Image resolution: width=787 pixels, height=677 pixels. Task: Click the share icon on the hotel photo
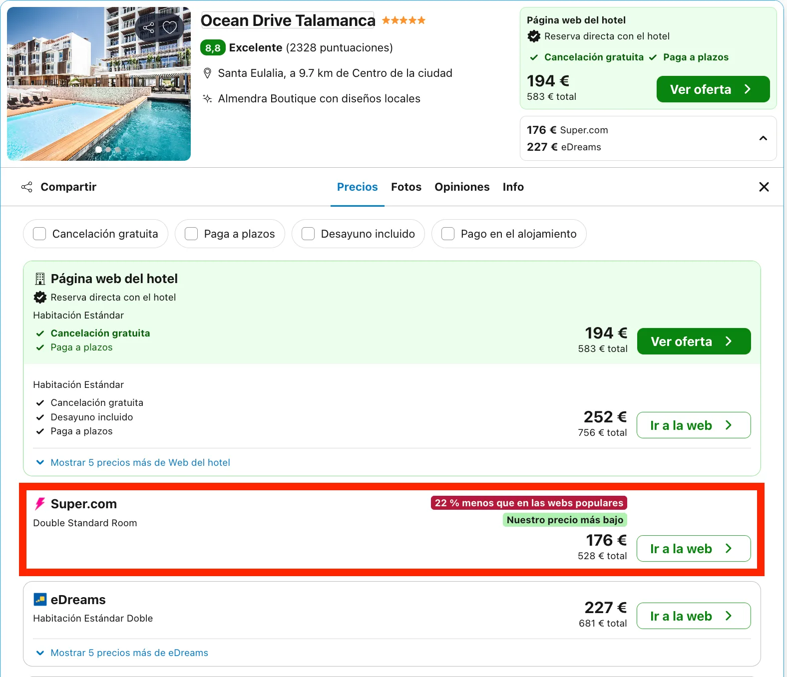click(x=148, y=28)
